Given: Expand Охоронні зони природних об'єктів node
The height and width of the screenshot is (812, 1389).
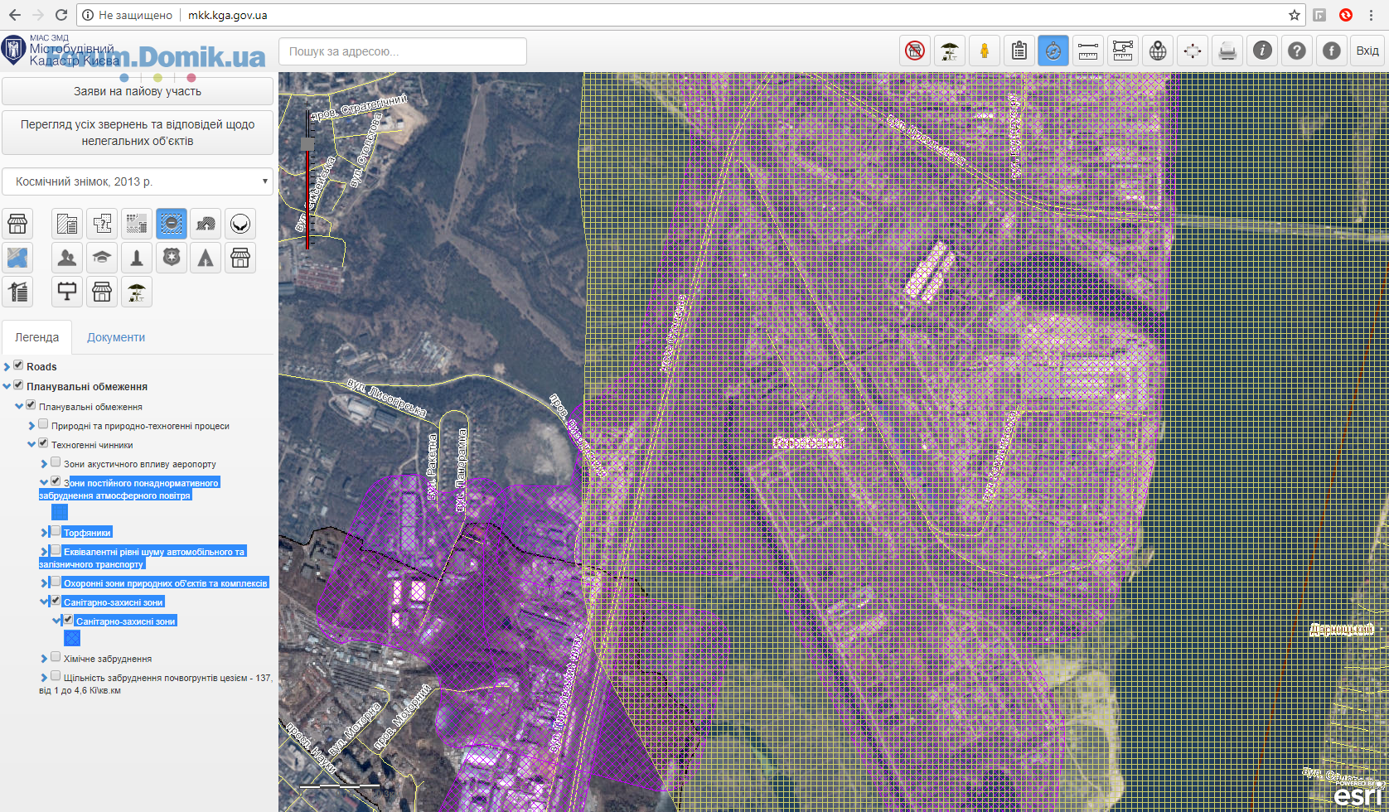Looking at the screenshot, I should tap(44, 583).
